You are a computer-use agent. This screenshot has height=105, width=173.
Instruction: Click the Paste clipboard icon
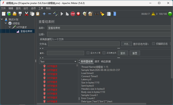click(38, 14)
